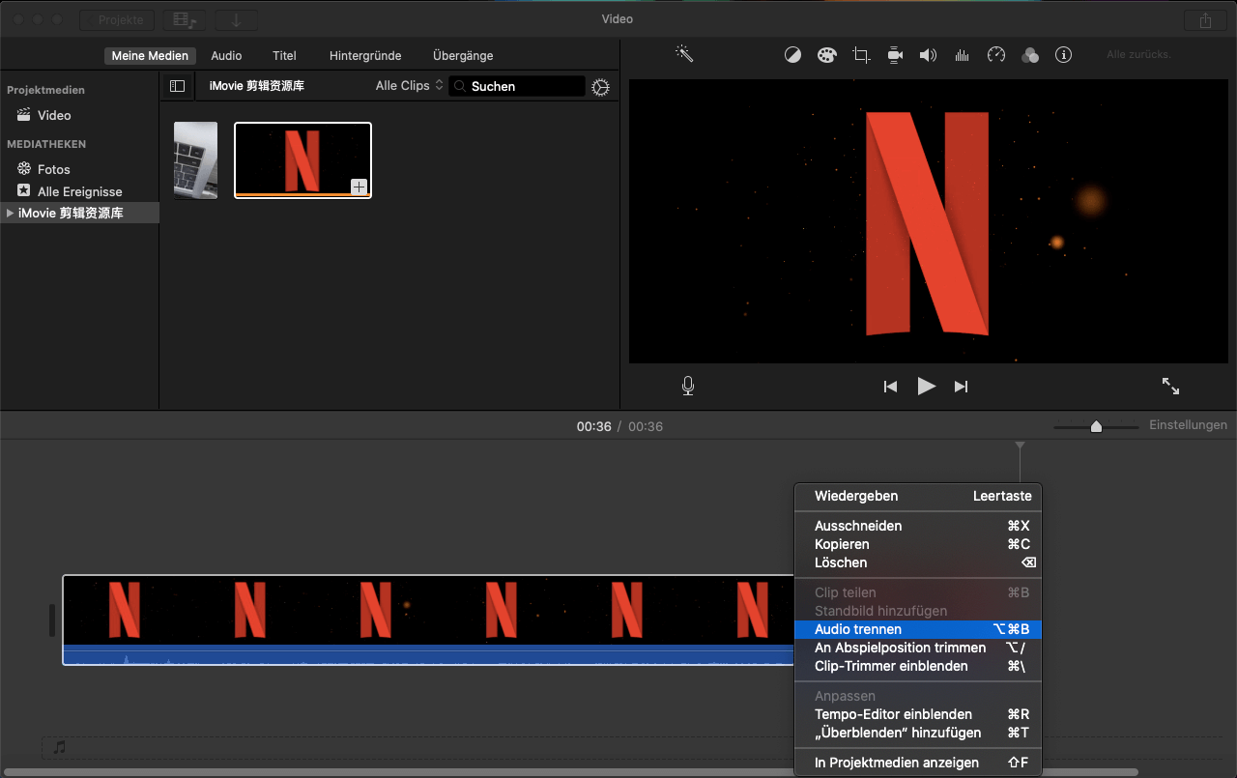This screenshot has height=778, width=1237.
Task: Switch to the Audio tab
Action: click(226, 56)
